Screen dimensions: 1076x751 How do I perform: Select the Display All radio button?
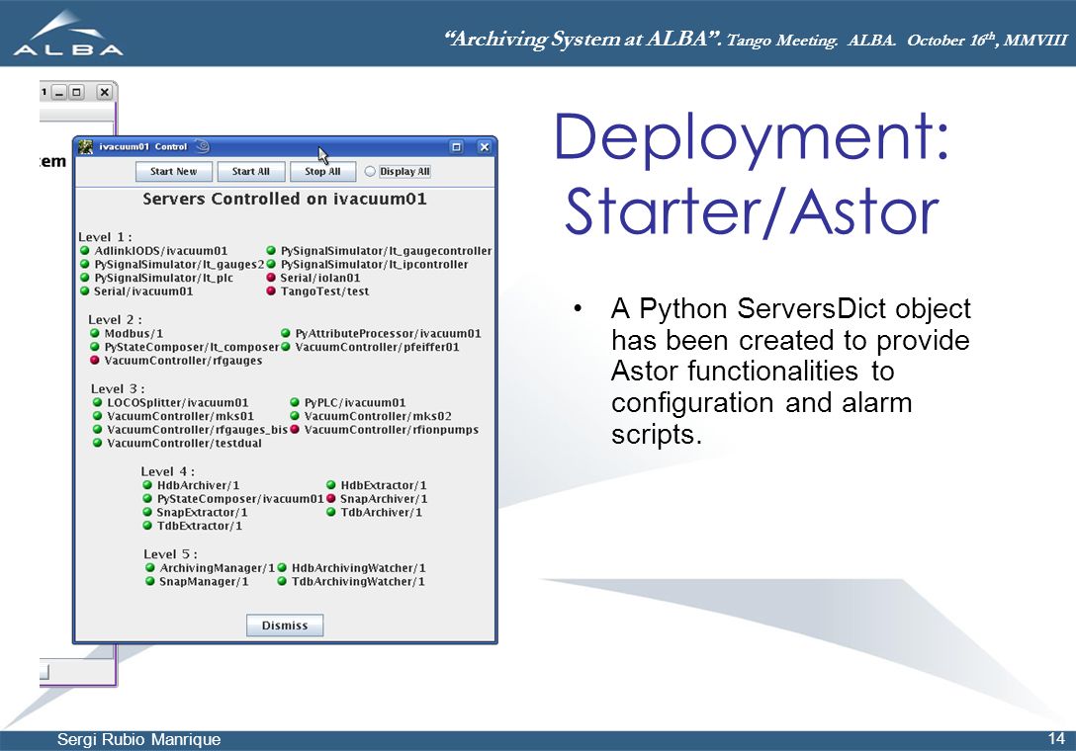pyautogui.click(x=370, y=172)
